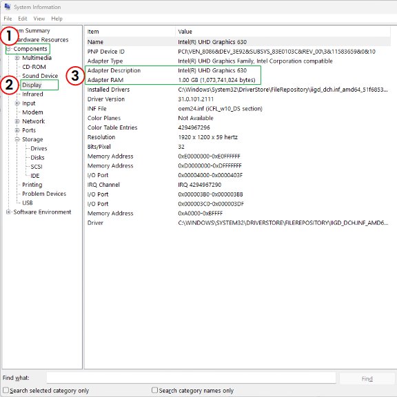The height and width of the screenshot is (397, 397).
Task: Expand the Ports node
Action: coord(17,130)
